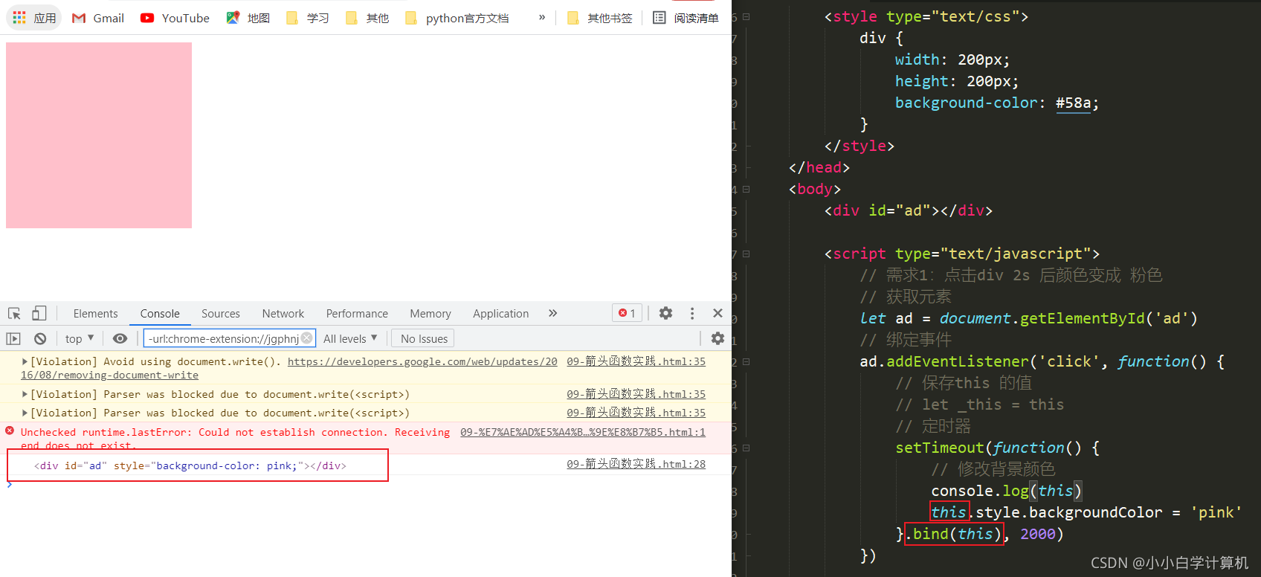Switch to the Performance tab
This screenshot has height=577, width=1261.
click(357, 314)
